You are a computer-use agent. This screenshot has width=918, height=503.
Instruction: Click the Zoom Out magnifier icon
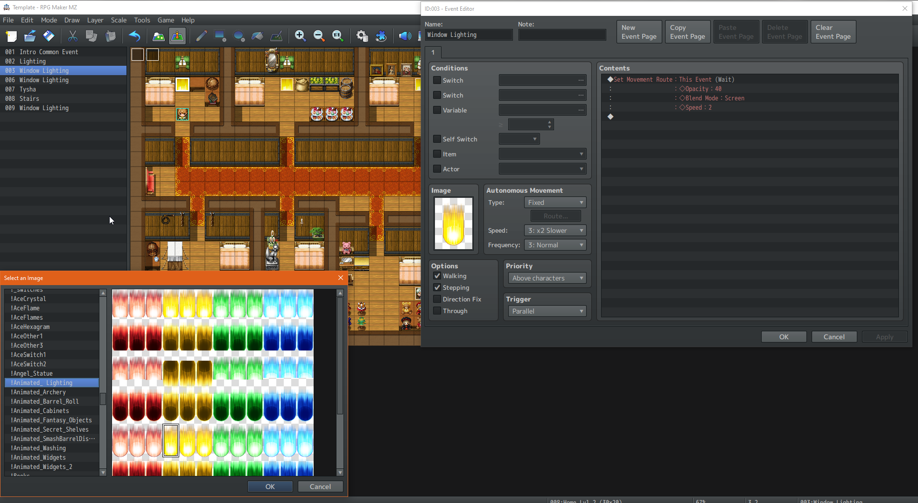pos(319,36)
